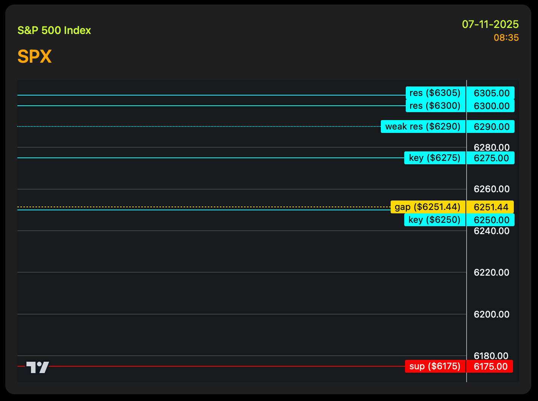Viewport: 538px width, 401px height.
Task: Select the yellow "gap ($6251.44)" label
Action: (428, 207)
